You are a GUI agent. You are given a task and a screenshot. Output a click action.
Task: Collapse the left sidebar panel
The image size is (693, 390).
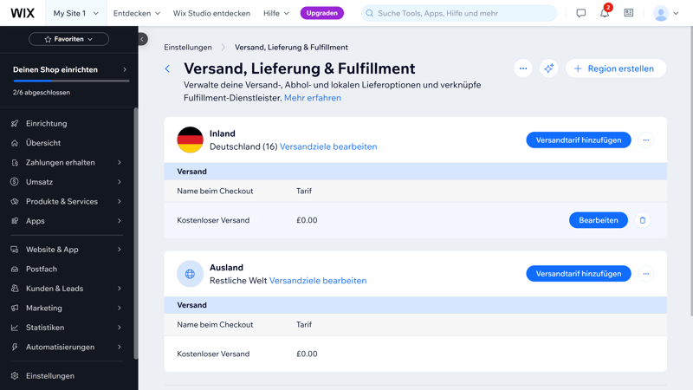[142, 39]
